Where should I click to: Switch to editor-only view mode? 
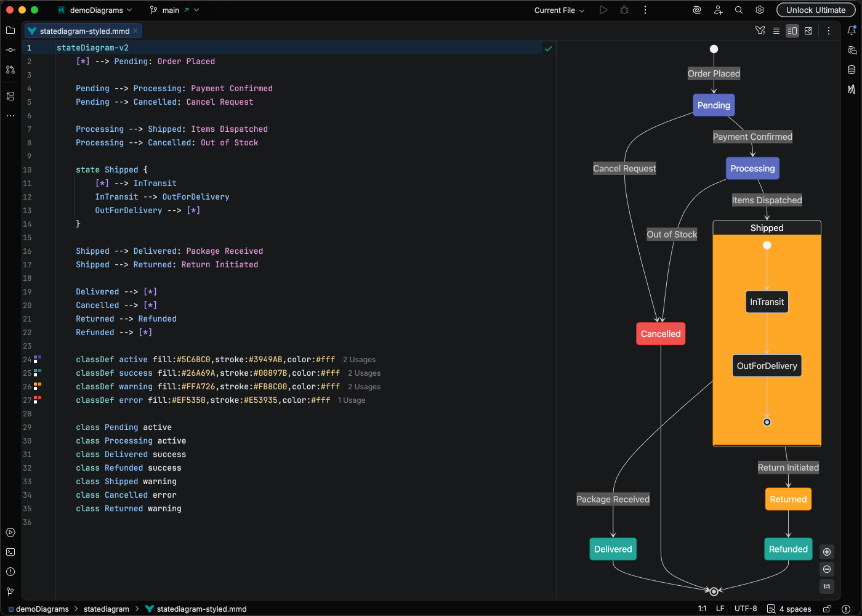pyautogui.click(x=776, y=31)
